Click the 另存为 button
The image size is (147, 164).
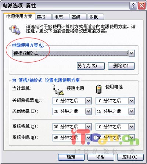(x=91, y=66)
